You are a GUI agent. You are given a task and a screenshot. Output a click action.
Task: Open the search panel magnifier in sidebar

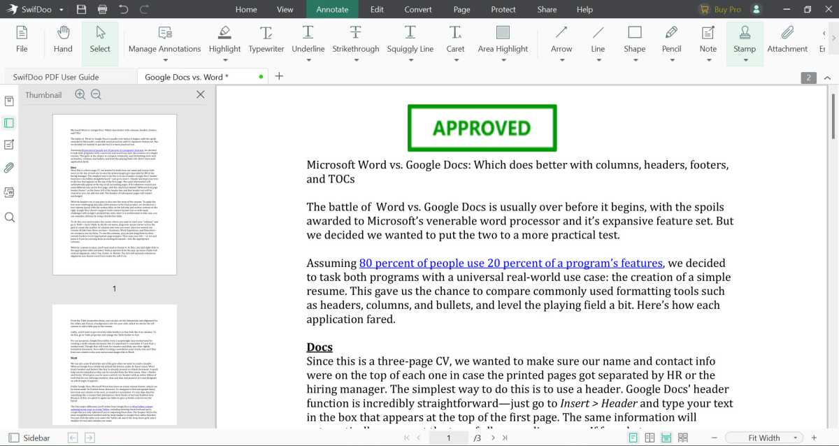tap(10, 217)
